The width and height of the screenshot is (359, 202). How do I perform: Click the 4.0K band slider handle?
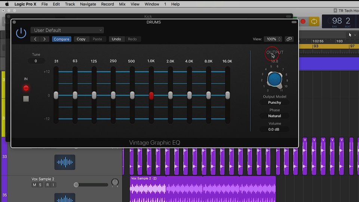click(189, 95)
